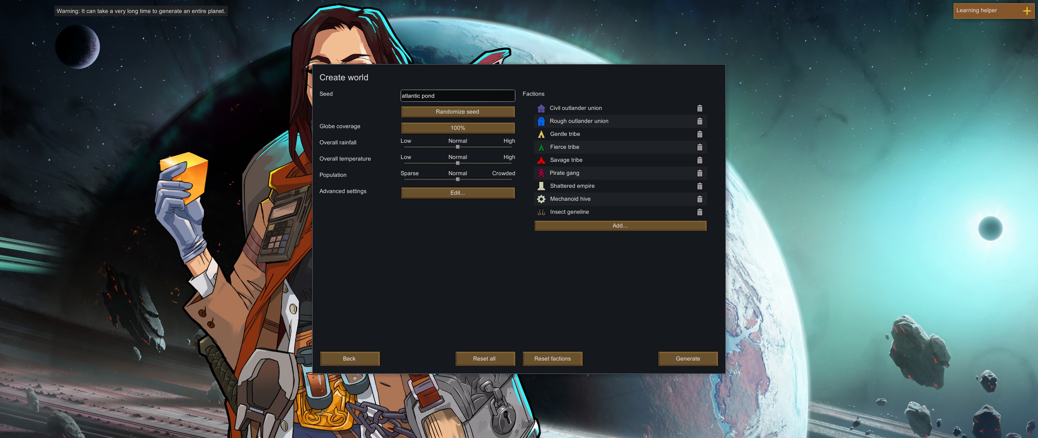Expand the Learning helper with plus icon
1038x438 pixels.
1027,11
